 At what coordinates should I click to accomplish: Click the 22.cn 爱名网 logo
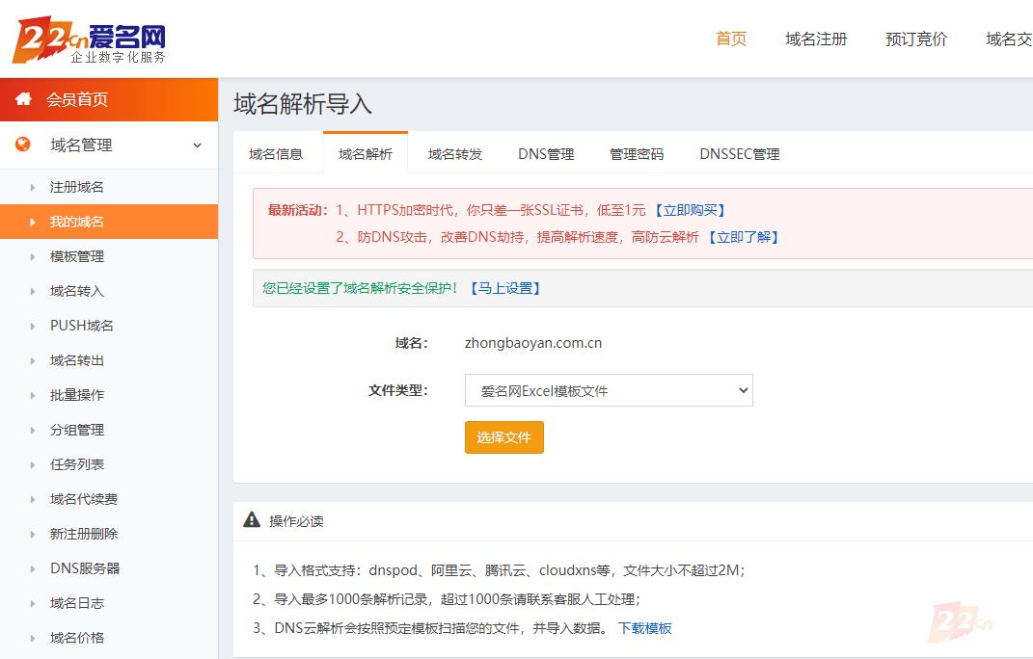pyautogui.click(x=90, y=40)
